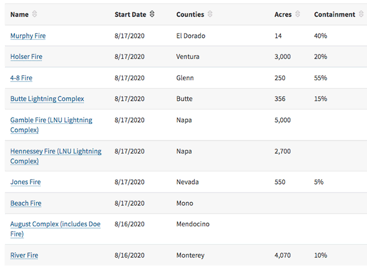
Task: Click the Name column header text
Action: [19, 14]
